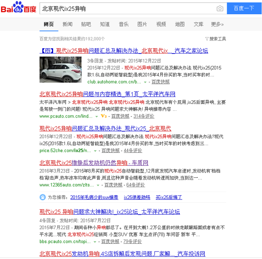Expand arrow next to price.52che.com URL
The height and width of the screenshot is (259, 262).
(95, 151)
